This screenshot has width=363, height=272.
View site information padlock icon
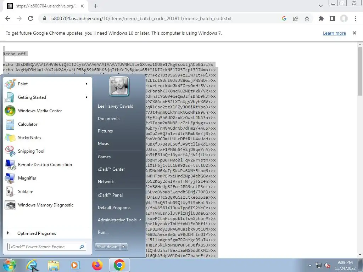click(45, 18)
